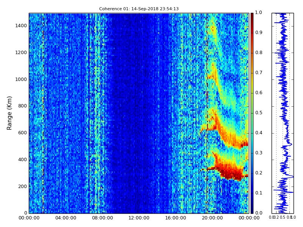Image resolution: width=303 pixels, height=227 pixels.
Task: Select the 08:00:00 time tick label
Action: click(102, 218)
